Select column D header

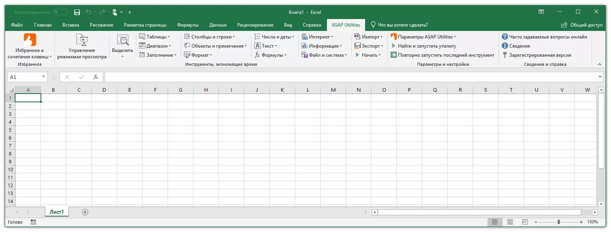104,90
